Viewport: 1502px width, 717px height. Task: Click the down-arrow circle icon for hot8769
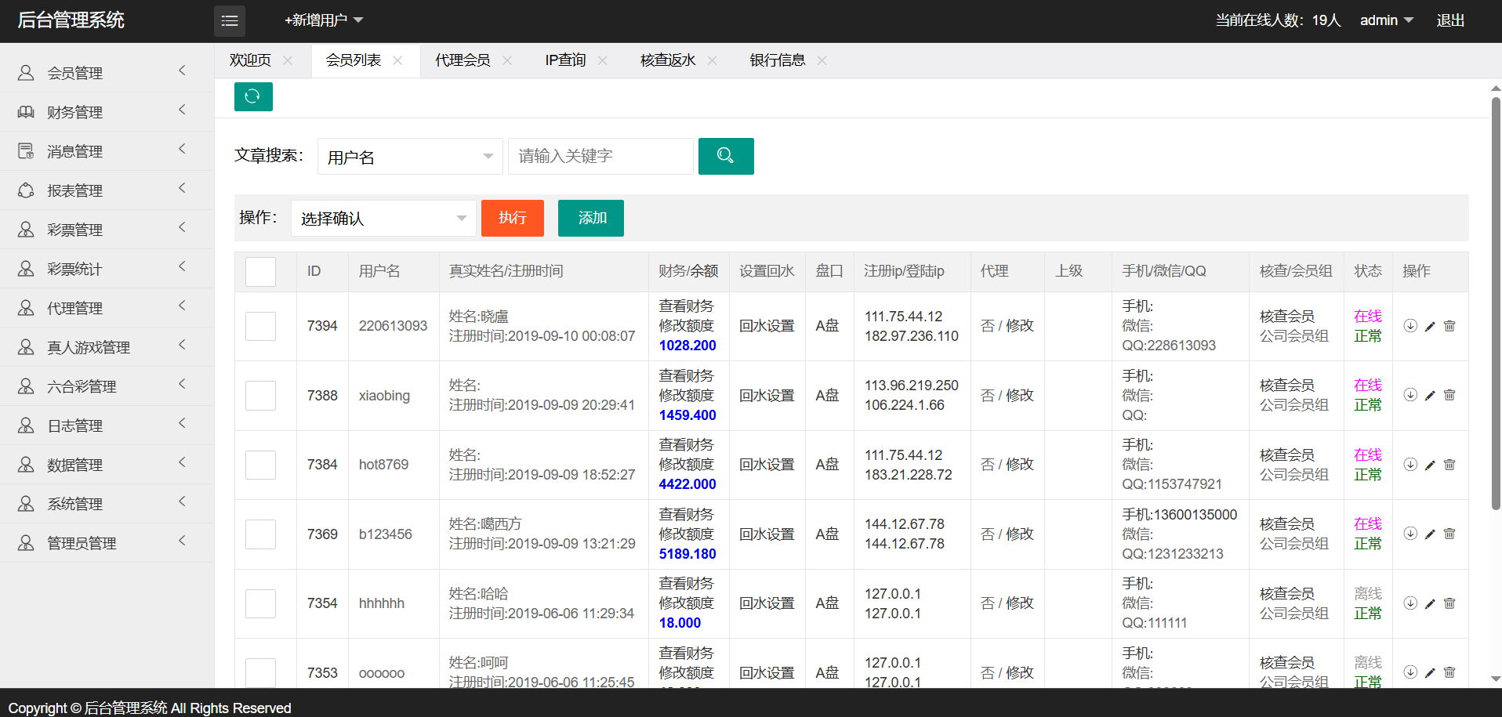click(1409, 465)
